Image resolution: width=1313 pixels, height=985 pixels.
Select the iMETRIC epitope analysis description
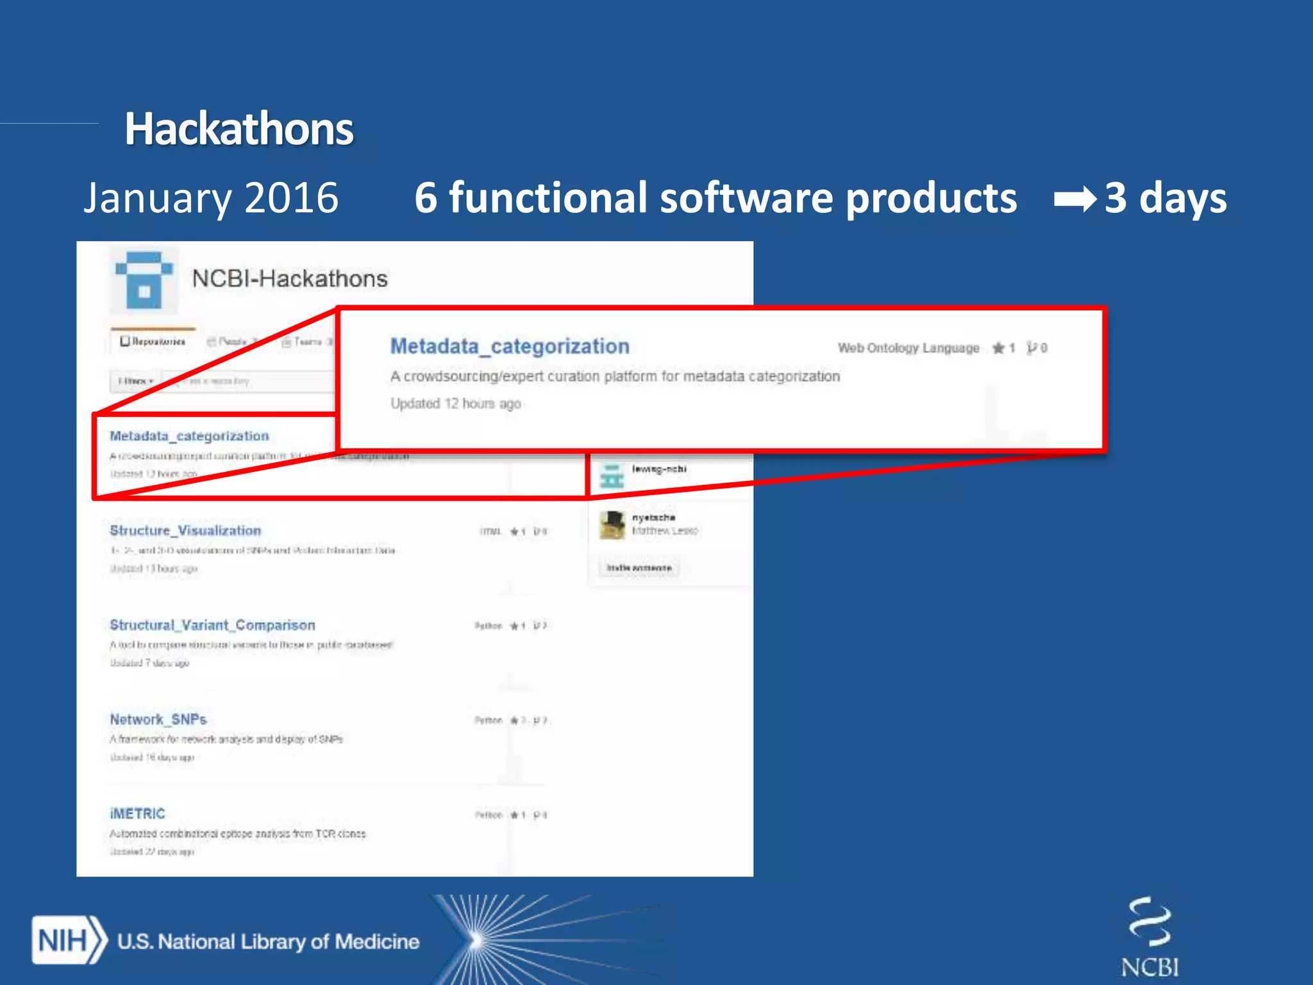tap(237, 834)
